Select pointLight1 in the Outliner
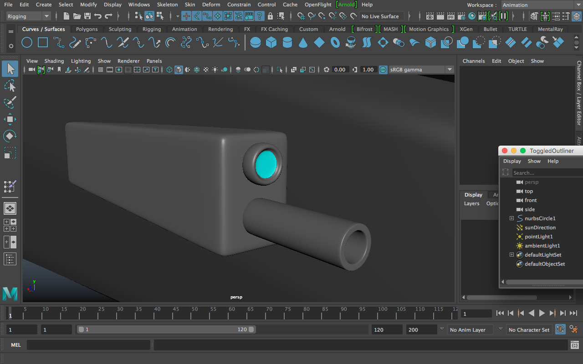 (538, 237)
